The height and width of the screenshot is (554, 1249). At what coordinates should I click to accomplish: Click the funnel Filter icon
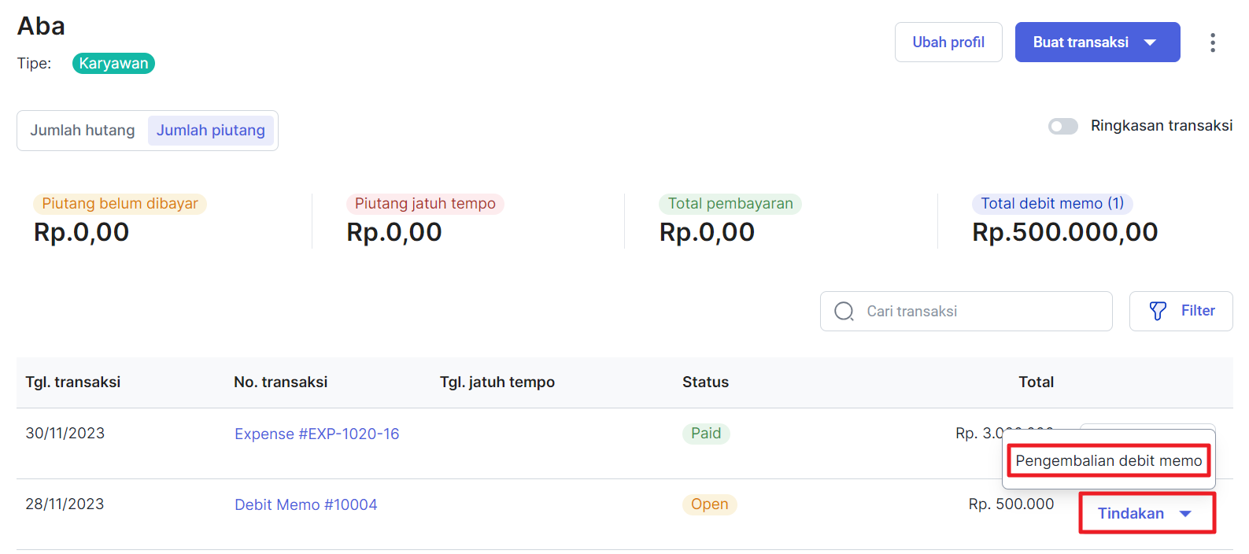pos(1158,312)
